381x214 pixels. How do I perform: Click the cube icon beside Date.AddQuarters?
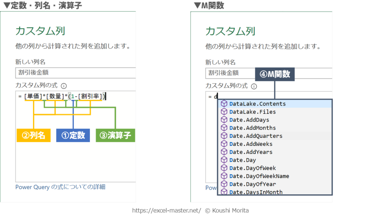click(224, 136)
